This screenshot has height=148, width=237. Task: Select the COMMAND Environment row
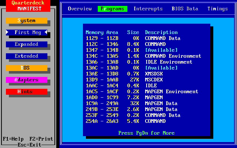tap(143, 56)
